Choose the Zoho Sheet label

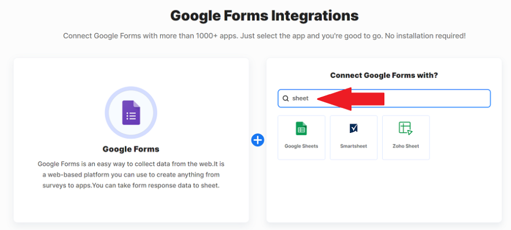[406, 146]
